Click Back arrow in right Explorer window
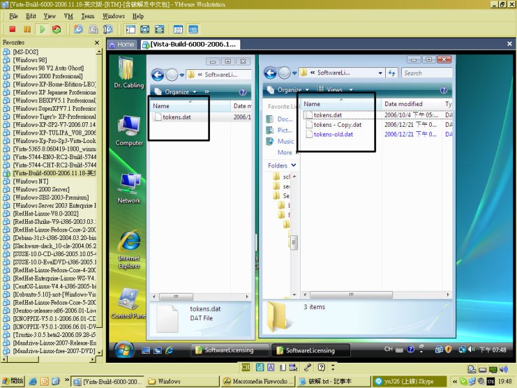The width and height of the screenshot is (517, 388). click(270, 73)
